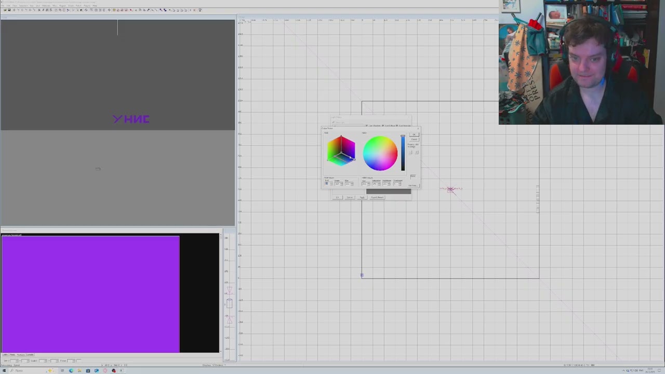Click the Rotate field in texture bar

tap(70, 360)
